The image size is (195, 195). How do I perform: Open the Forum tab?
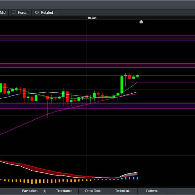coord(20,13)
